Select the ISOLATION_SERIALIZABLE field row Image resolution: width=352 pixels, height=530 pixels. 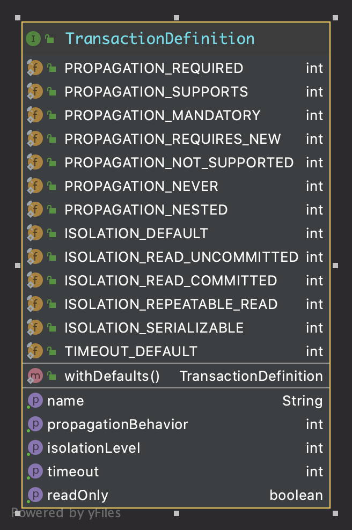click(x=176, y=328)
